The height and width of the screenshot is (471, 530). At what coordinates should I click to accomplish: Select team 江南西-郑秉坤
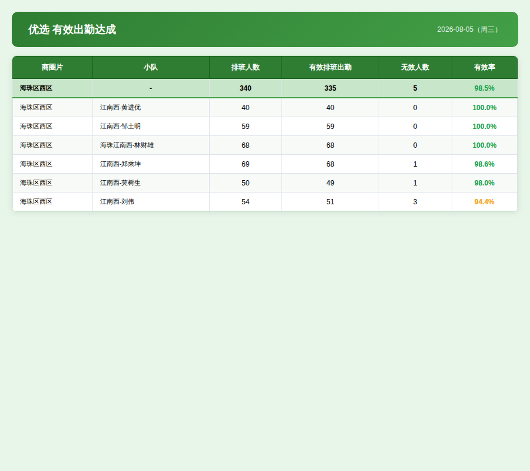coord(120,164)
